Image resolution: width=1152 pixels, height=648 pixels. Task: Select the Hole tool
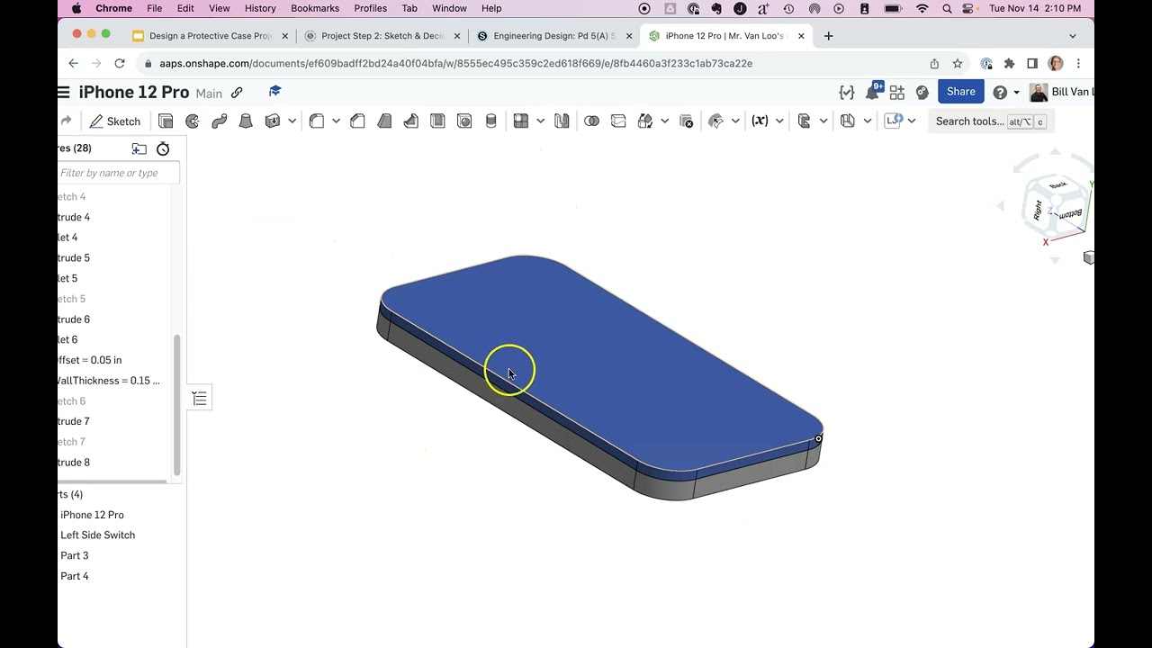coord(464,121)
